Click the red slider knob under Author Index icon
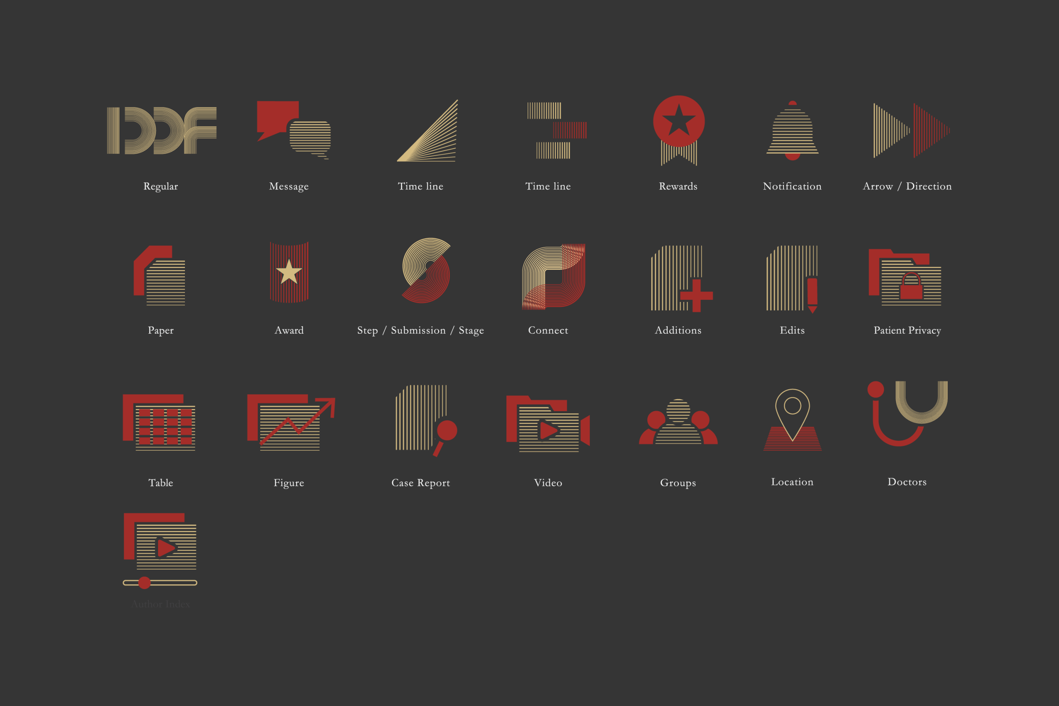Image resolution: width=1059 pixels, height=706 pixels. pyautogui.click(x=144, y=583)
